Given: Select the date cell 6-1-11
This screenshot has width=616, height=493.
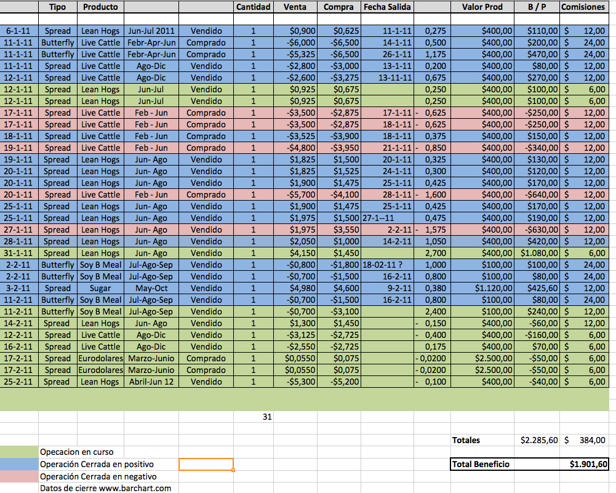Looking at the screenshot, I should click(18, 31).
